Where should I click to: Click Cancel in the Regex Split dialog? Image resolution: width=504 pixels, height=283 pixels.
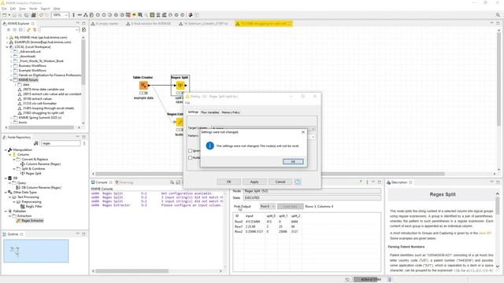(280, 182)
